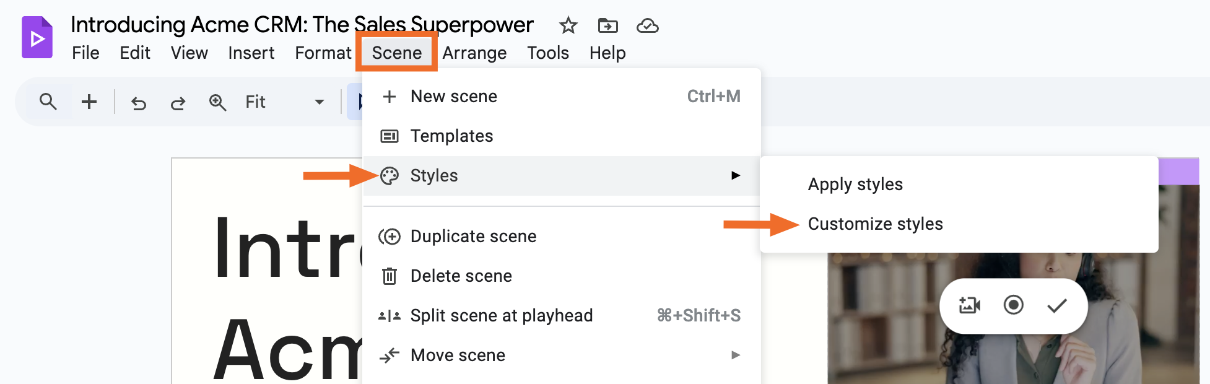
Task: Open the Move scene submenu
Action: (x=561, y=356)
